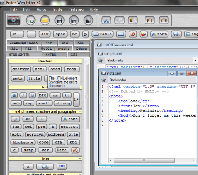Click note.xml window title icon
This screenshot has height=175, width=198.
coord(103,73)
